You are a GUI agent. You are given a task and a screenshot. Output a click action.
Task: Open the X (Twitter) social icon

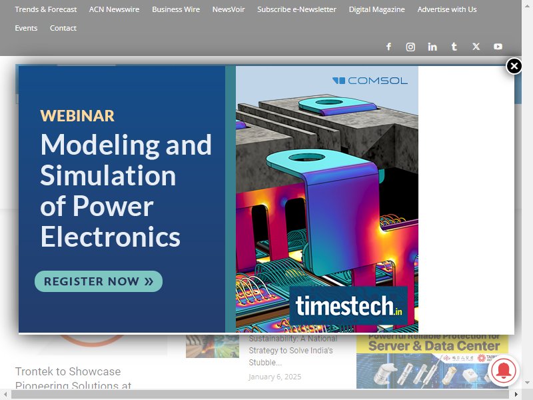coord(476,47)
